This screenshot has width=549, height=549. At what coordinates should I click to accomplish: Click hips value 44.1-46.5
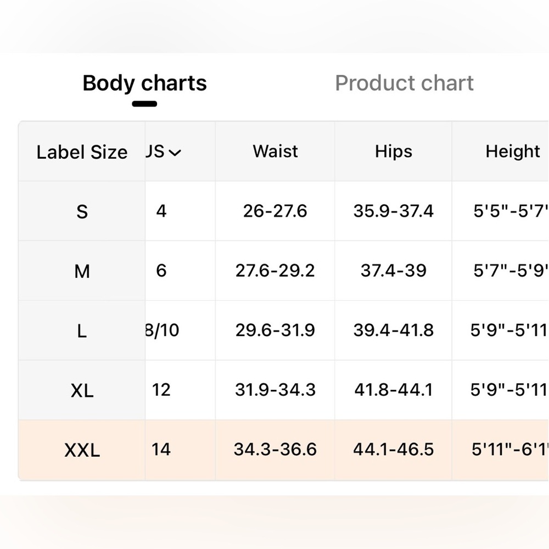click(394, 449)
